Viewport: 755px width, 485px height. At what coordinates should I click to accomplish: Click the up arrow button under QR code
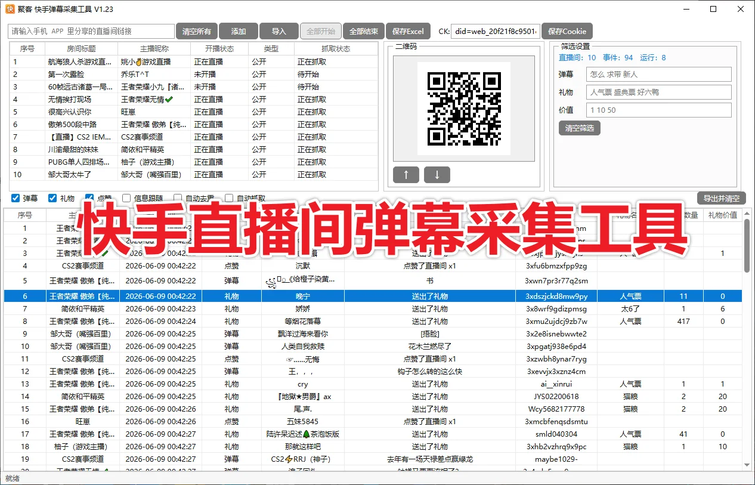(x=406, y=175)
